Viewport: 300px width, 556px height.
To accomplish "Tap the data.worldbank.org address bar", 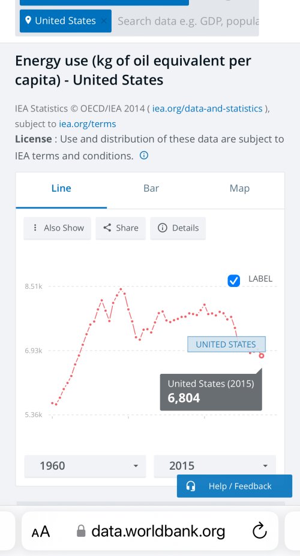I will point(151,531).
